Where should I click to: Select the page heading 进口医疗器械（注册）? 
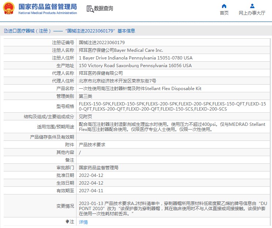point(30,31)
